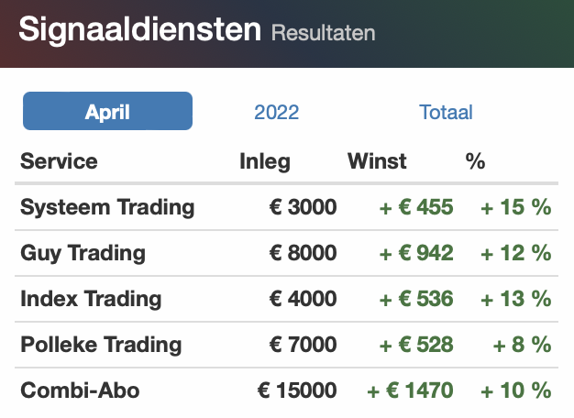Viewport: 574px width, 418px height.
Task: Open the Totaal tab
Action: tap(446, 112)
